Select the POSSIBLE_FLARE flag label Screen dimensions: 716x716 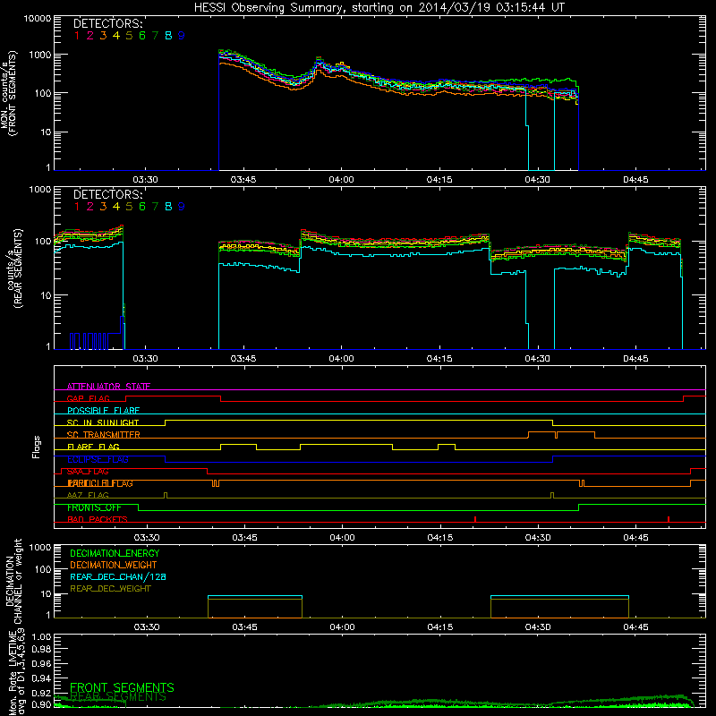(x=103, y=411)
